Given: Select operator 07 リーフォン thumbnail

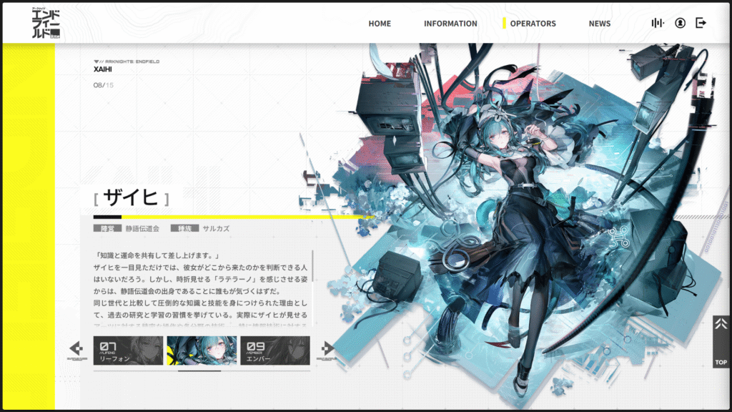Looking at the screenshot, I should pos(129,350).
